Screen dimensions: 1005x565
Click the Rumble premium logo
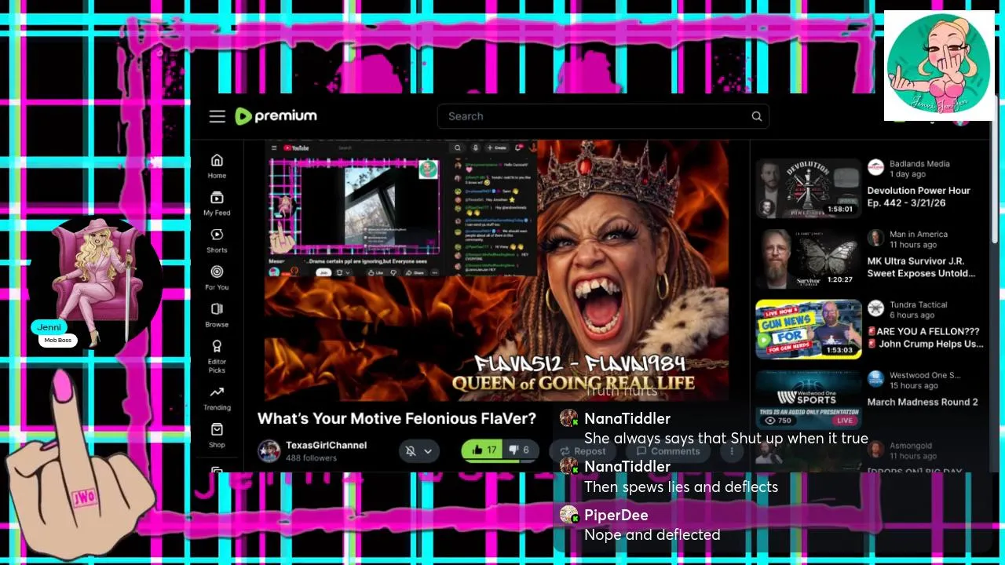(x=276, y=116)
